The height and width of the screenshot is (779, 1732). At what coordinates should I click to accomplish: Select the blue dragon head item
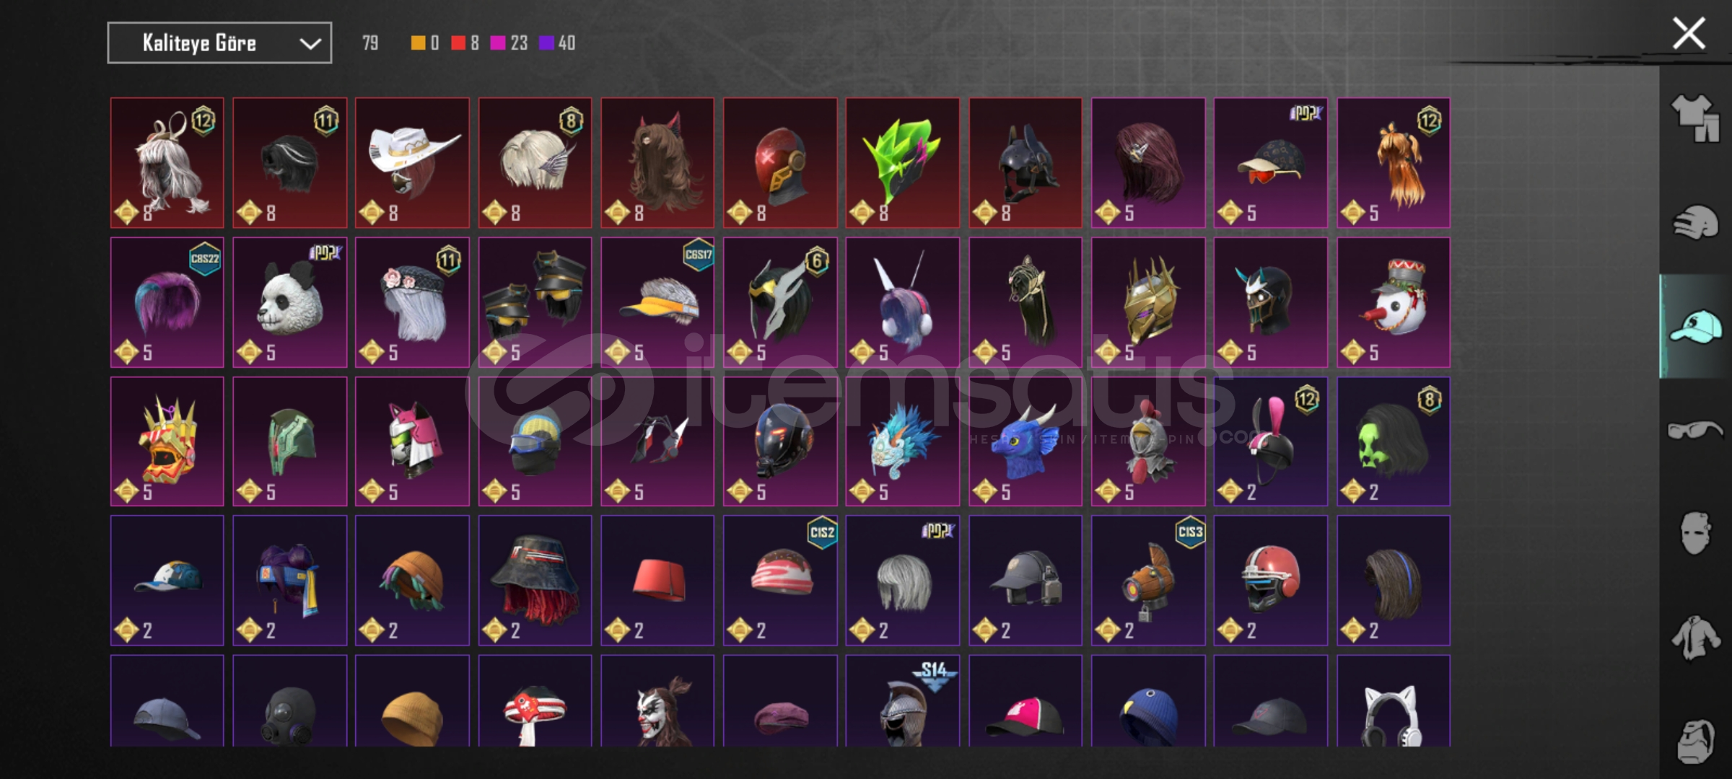[x=1025, y=441]
